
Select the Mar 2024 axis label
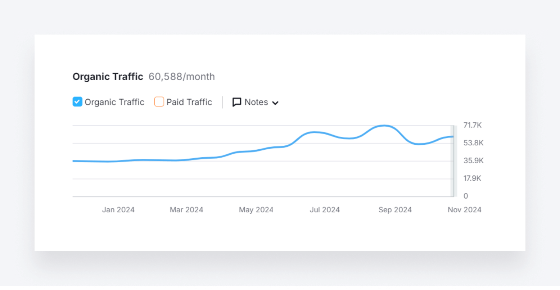click(186, 210)
